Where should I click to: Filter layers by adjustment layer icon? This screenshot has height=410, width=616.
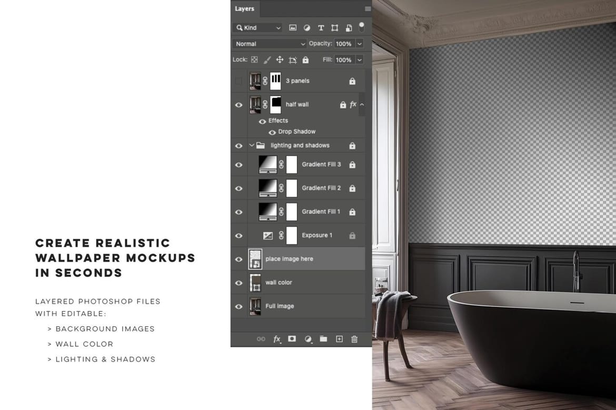(307, 27)
